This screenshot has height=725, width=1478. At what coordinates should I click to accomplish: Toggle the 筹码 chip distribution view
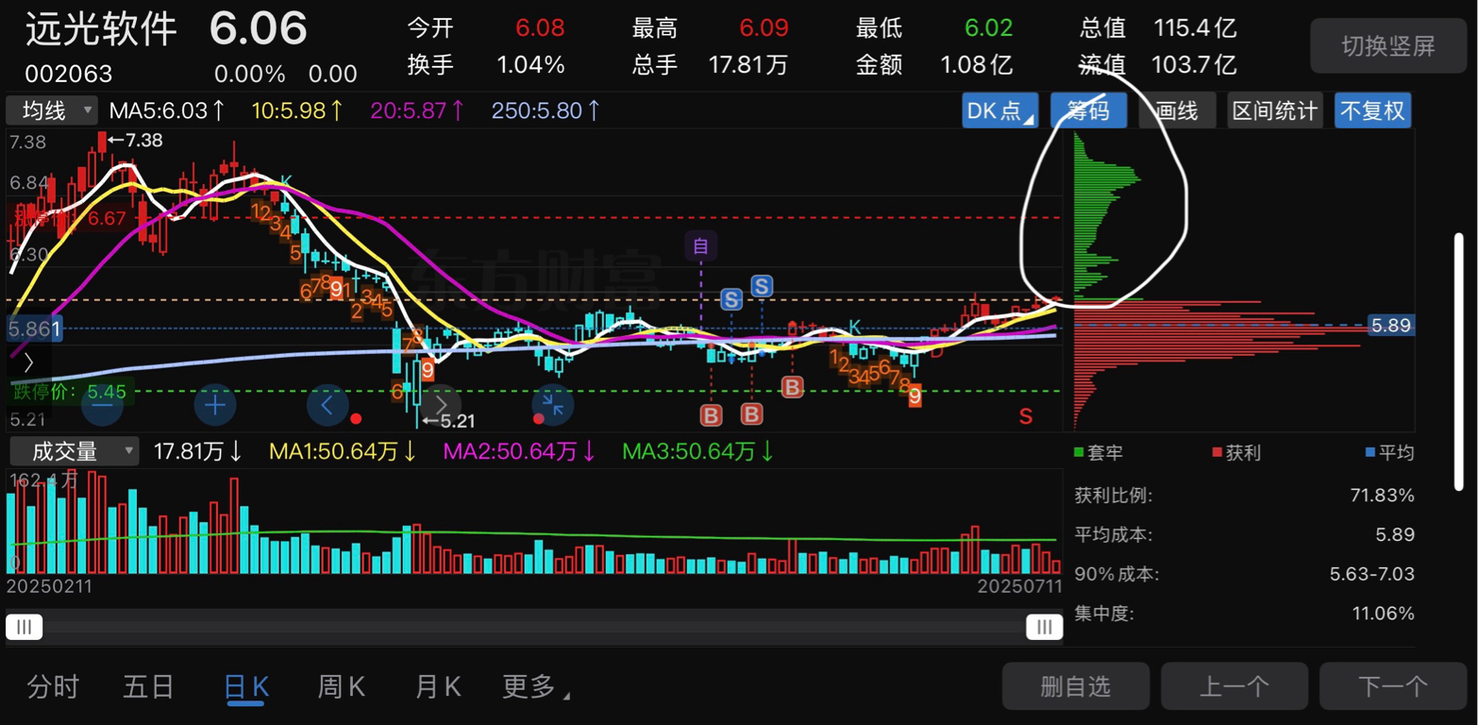(x=1089, y=110)
